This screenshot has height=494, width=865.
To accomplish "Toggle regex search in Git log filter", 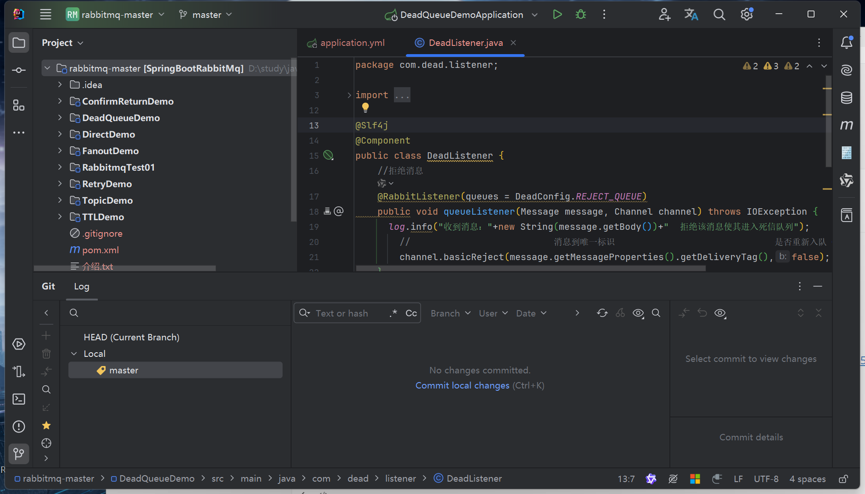I will [x=393, y=313].
